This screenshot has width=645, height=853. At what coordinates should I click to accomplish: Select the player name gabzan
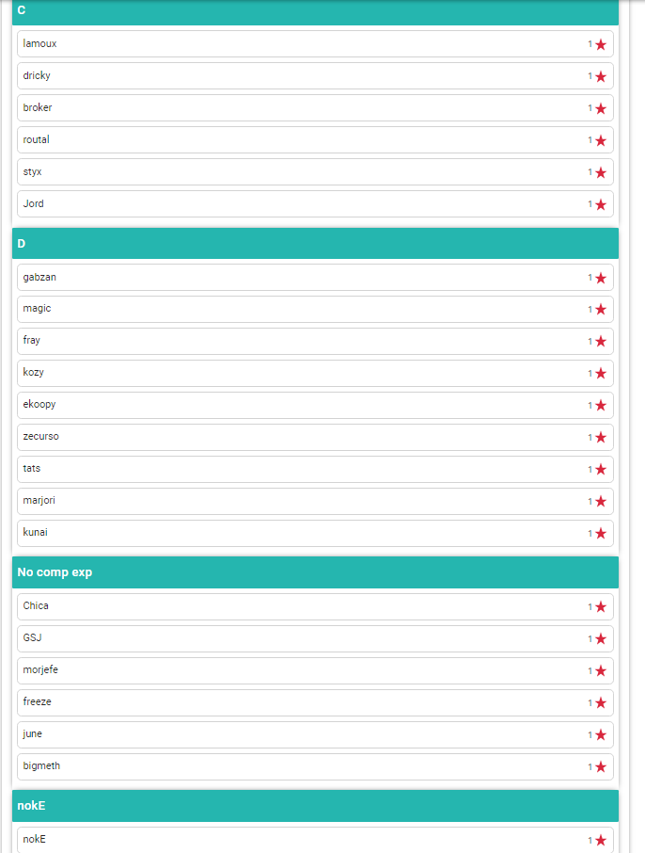point(39,278)
